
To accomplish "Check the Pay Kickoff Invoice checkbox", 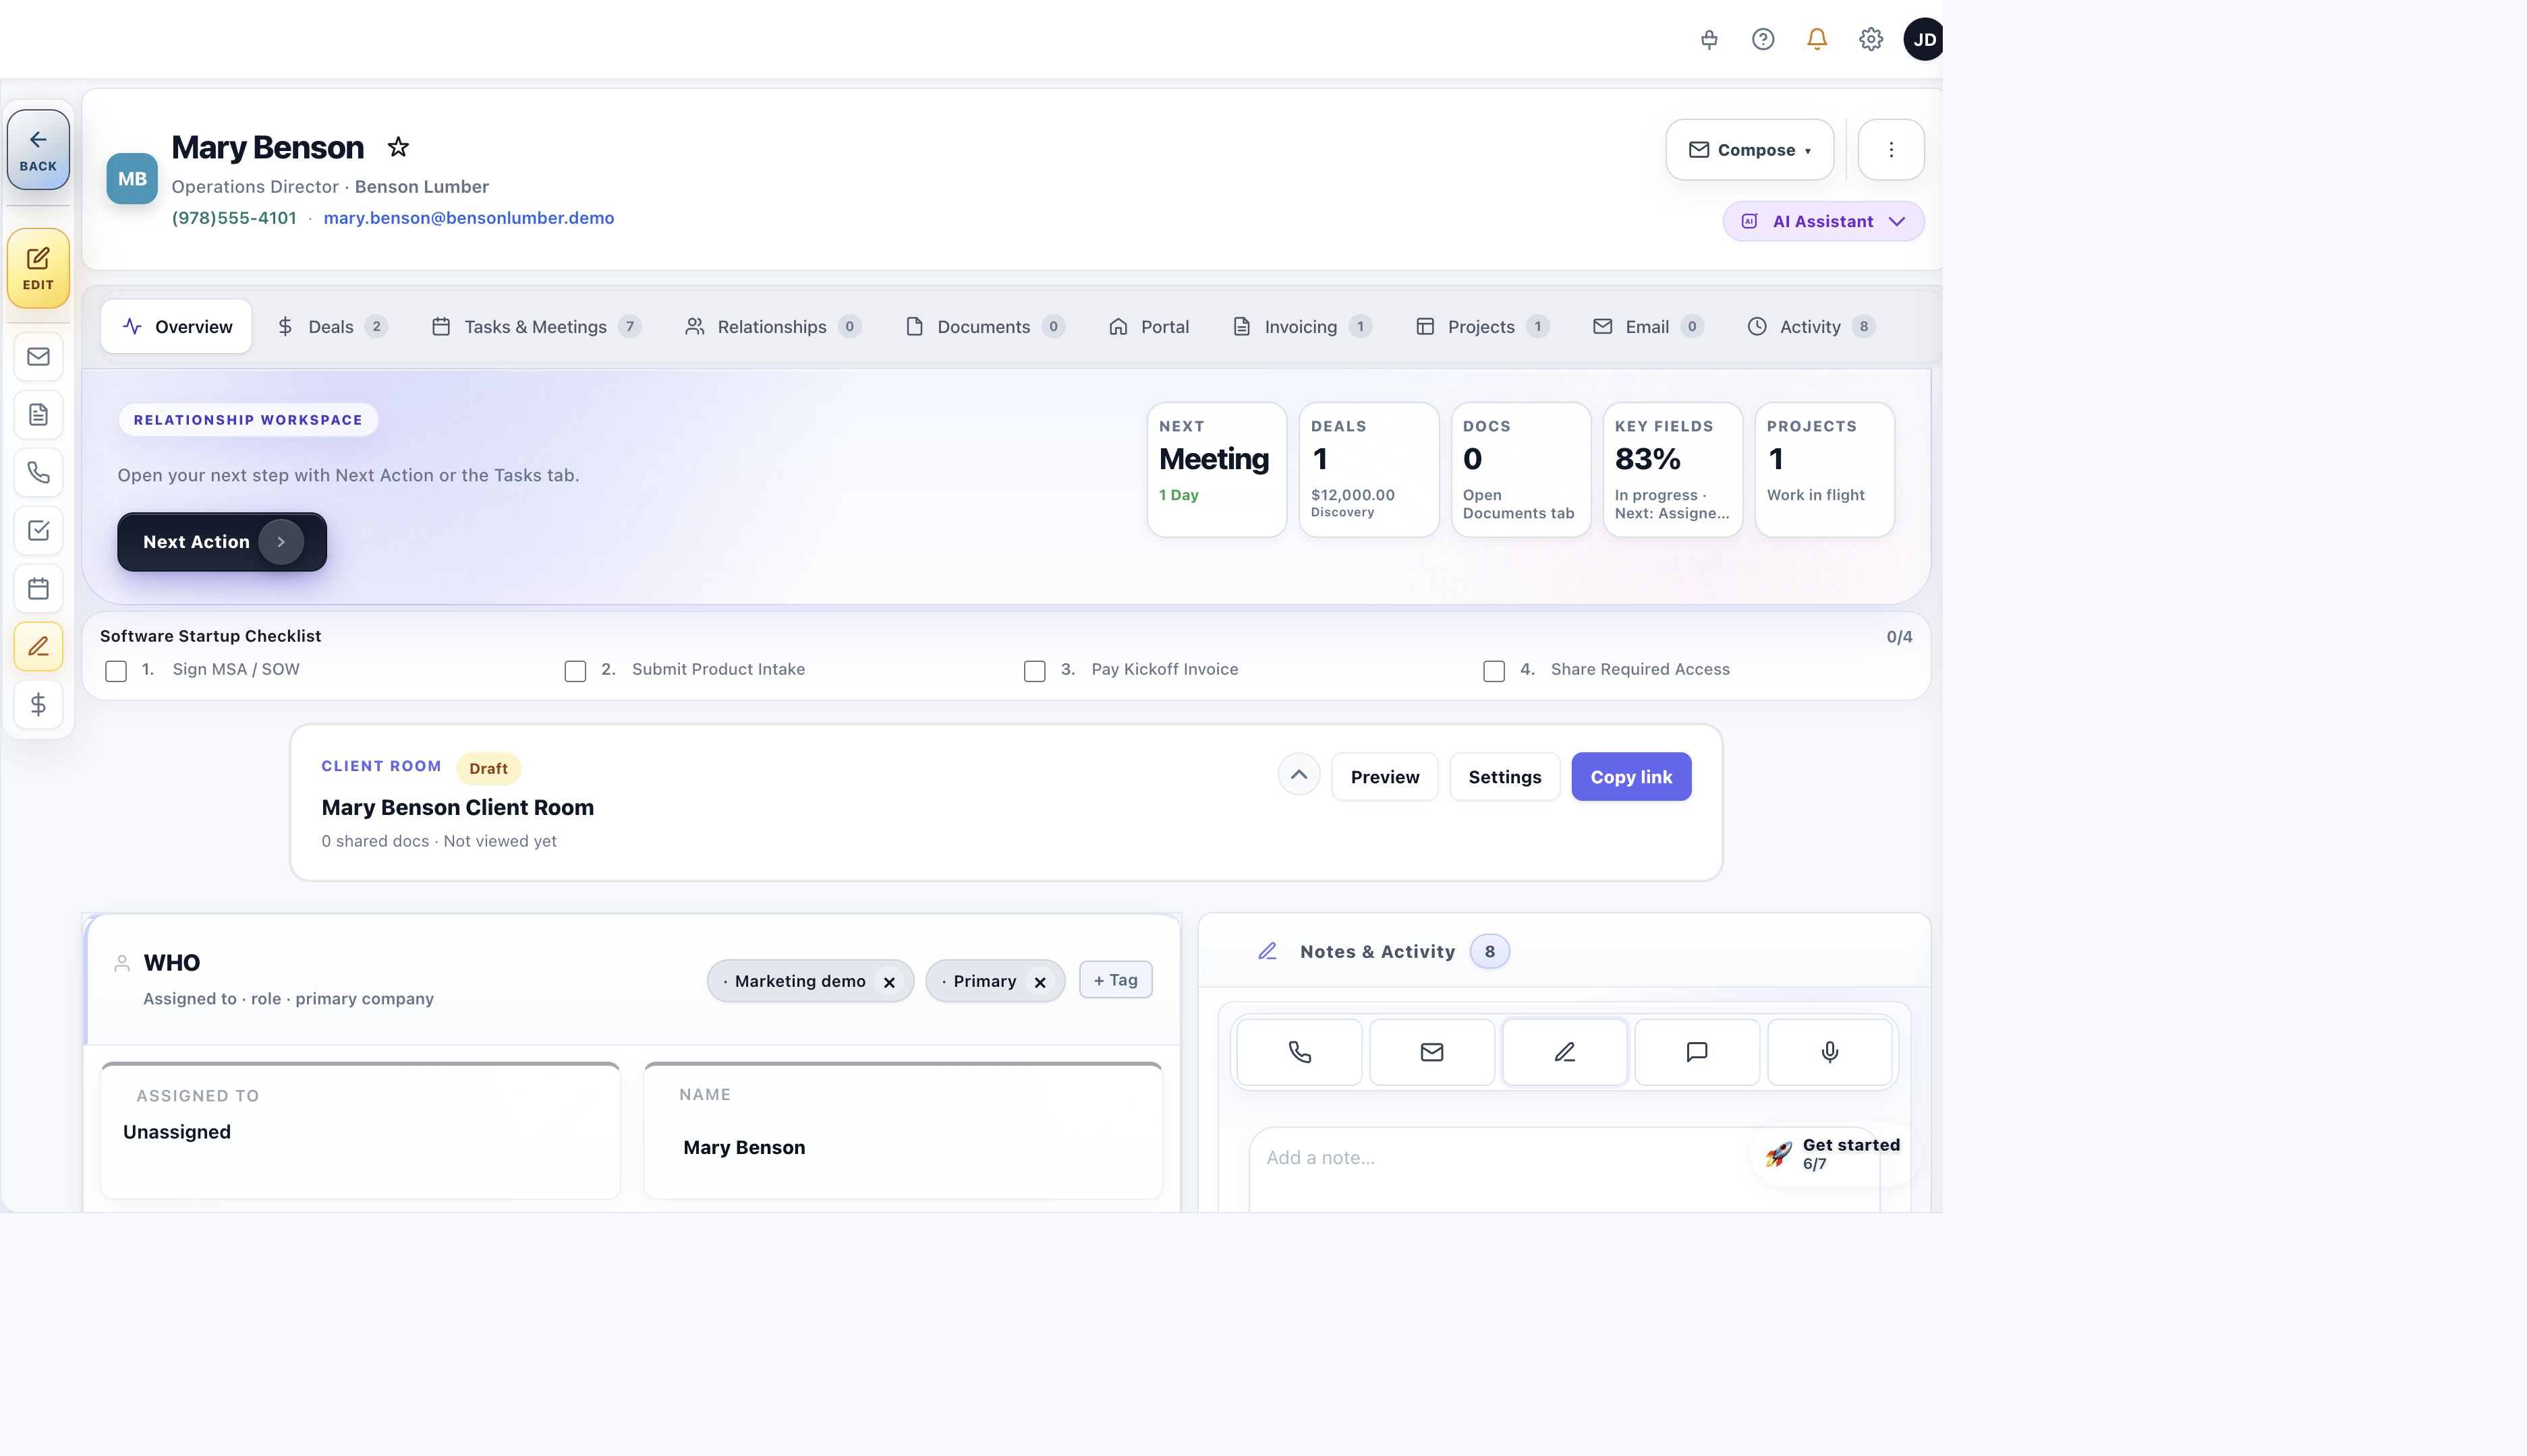I will click(1035, 671).
